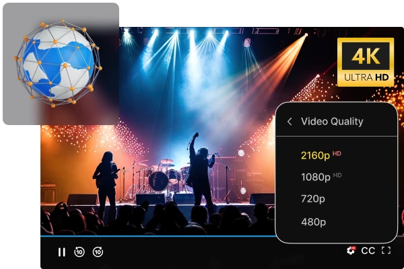Enter fullscreen mode
The image size is (404, 269).
click(x=386, y=250)
